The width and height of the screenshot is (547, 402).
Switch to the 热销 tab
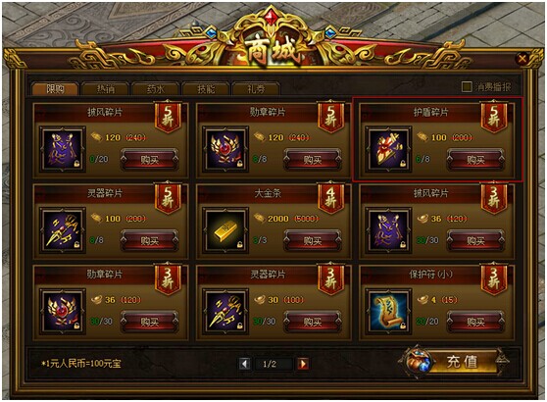[x=105, y=88]
